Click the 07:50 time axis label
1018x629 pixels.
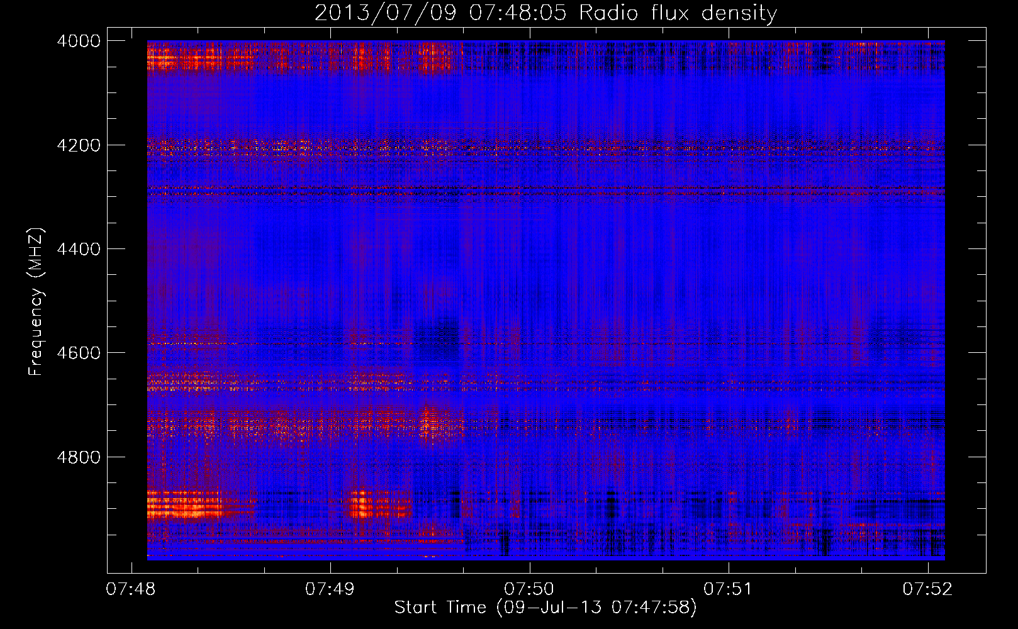pos(529,589)
